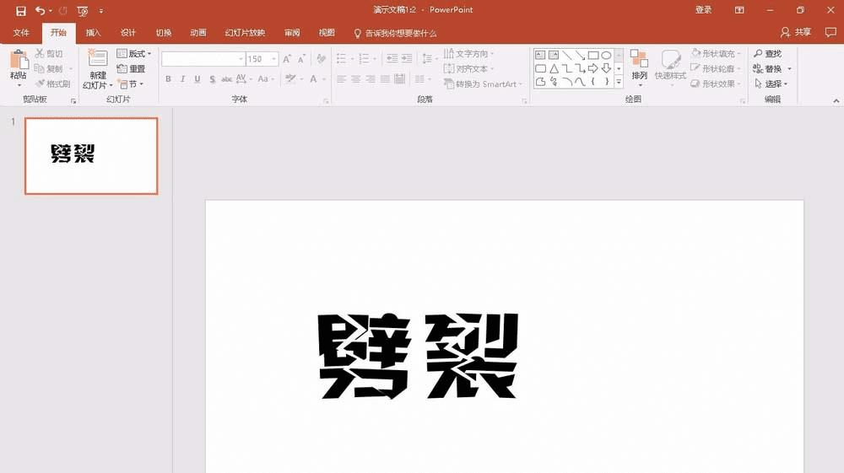Viewport: 844px width, 473px height.
Task: Open the font size 150 dropdown
Action: point(274,58)
